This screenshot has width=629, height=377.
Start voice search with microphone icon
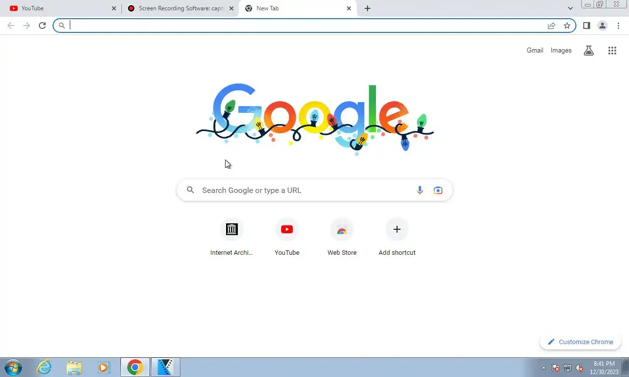pos(420,190)
